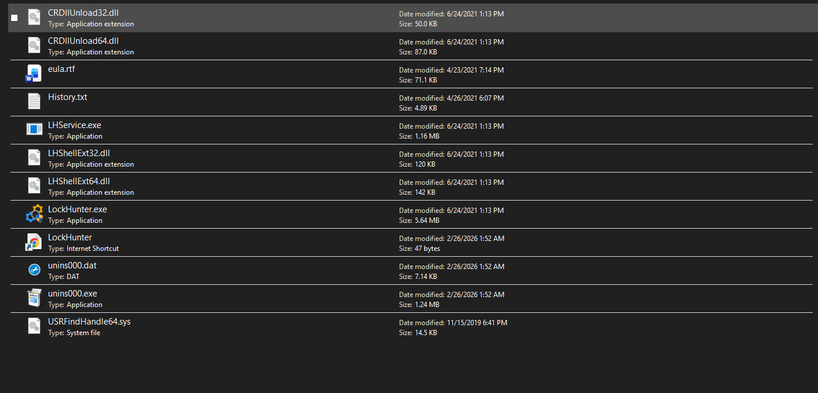This screenshot has height=393, width=818.
Task: Select the LHService.exe application icon
Action: coord(35,129)
